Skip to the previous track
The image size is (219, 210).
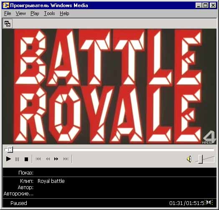(38, 159)
